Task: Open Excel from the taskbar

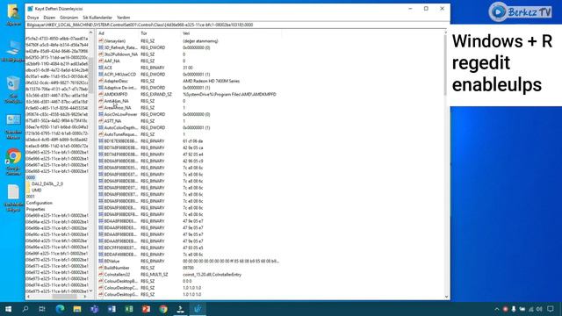Action: [129, 309]
